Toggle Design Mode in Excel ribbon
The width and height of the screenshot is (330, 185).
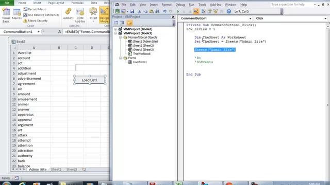[x=104, y=15]
